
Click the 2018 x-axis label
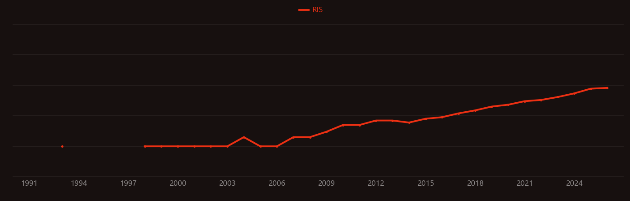click(475, 184)
